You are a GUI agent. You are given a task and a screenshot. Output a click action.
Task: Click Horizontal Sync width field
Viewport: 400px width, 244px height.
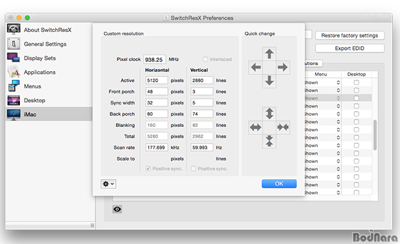click(157, 103)
